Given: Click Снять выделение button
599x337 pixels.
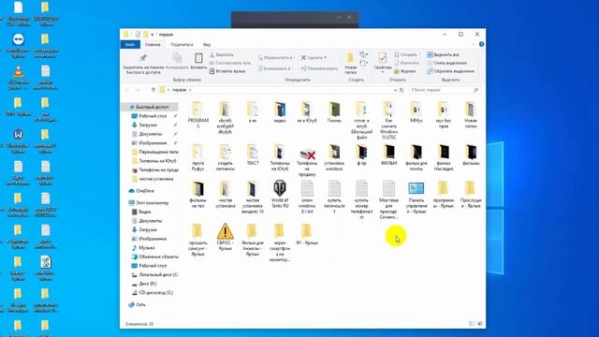Looking at the screenshot, I should [447, 63].
